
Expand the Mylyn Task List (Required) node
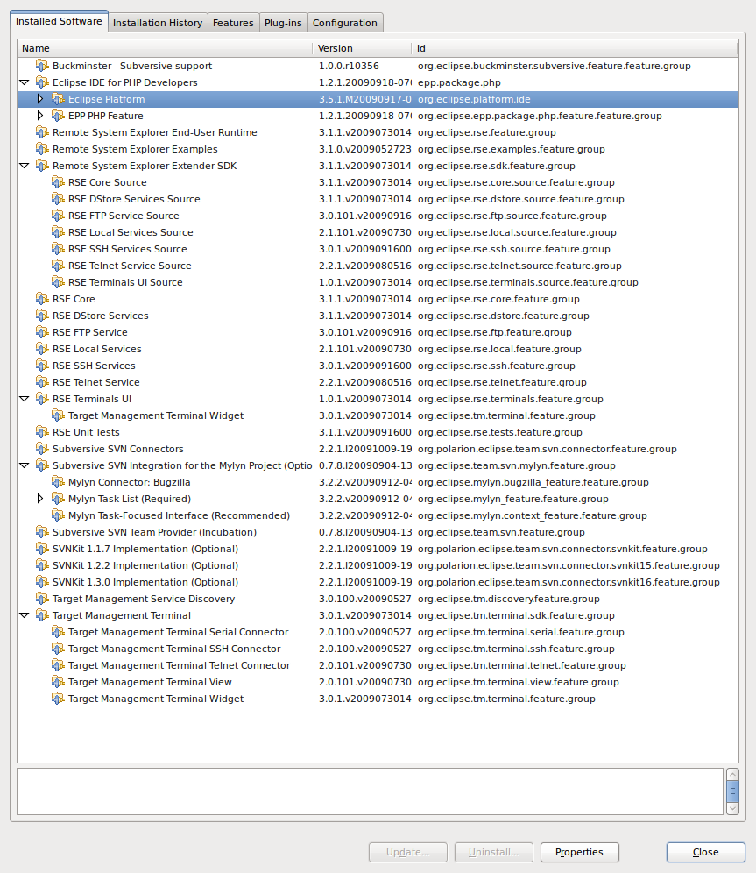(x=40, y=499)
